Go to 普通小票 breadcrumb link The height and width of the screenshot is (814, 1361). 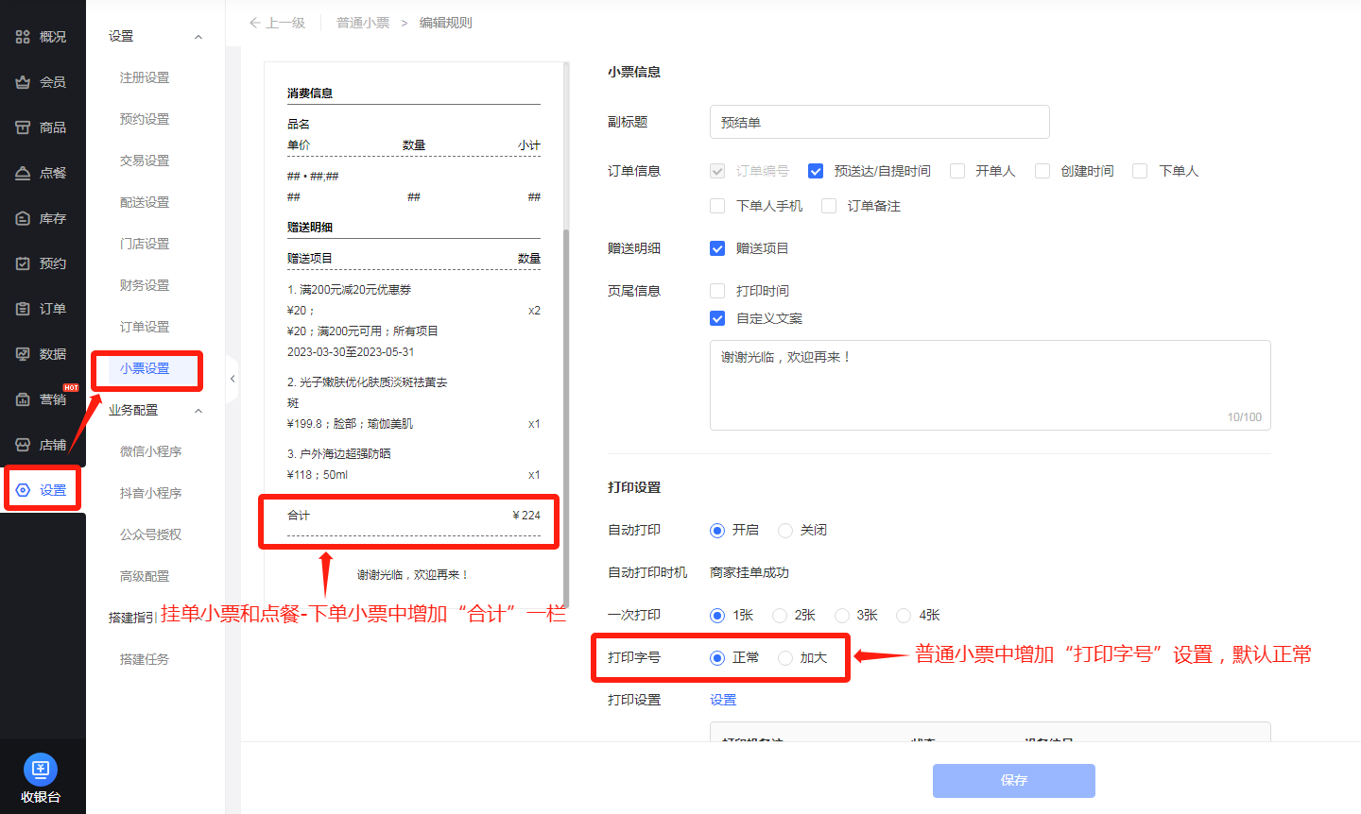(363, 23)
